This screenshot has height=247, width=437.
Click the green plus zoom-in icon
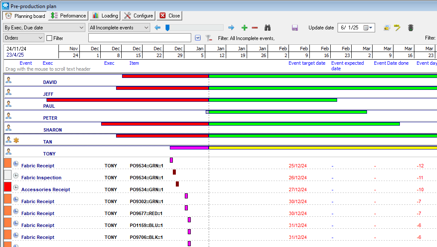pos(245,28)
